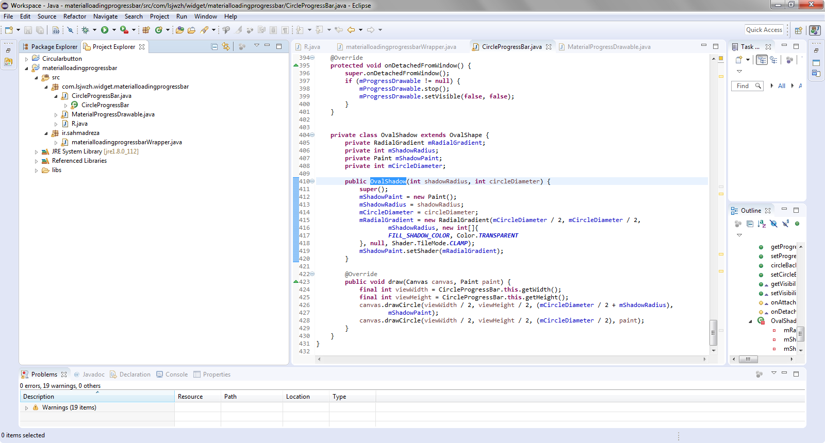Expand the Circularbutton project node
This screenshot has width=825, height=443.
coord(27,59)
